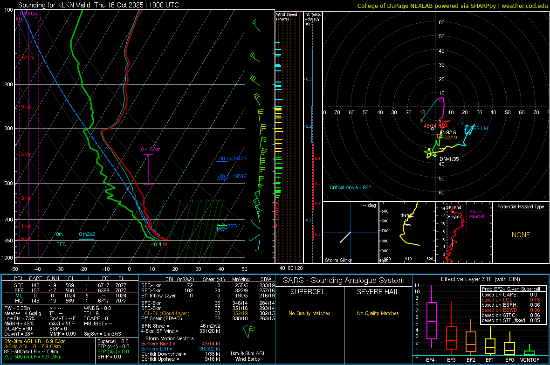The width and height of the screenshot is (550, 365).
Task: Click the NONE hazard type value
Action: [x=521, y=235]
